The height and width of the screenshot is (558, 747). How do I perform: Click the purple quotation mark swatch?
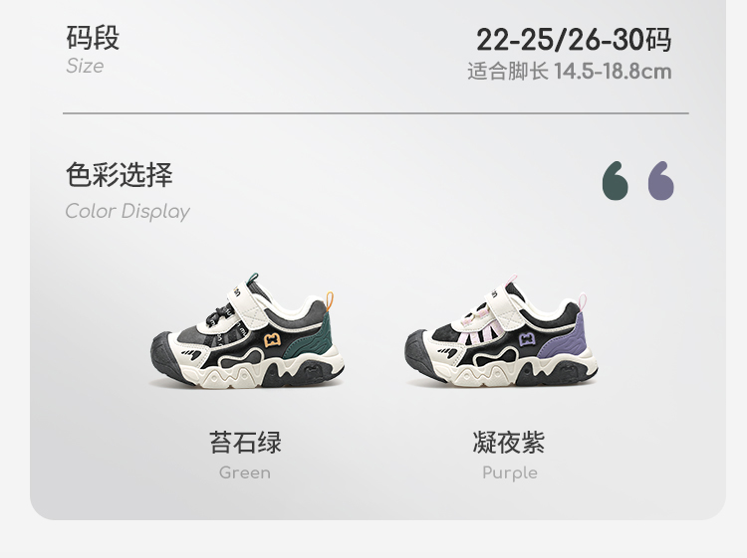[x=660, y=181]
